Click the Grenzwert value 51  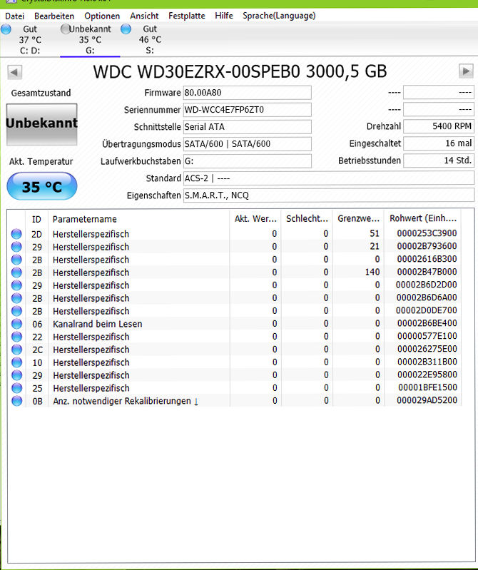pos(375,233)
